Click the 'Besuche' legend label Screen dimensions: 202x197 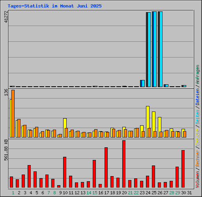point(198,137)
